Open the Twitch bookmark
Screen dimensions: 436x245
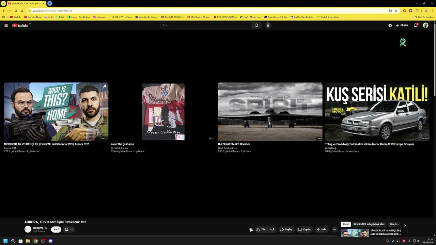point(49,17)
